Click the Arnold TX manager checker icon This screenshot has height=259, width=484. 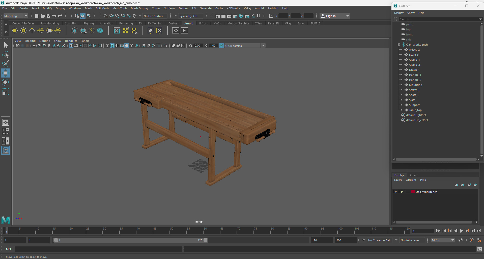tap(117, 31)
